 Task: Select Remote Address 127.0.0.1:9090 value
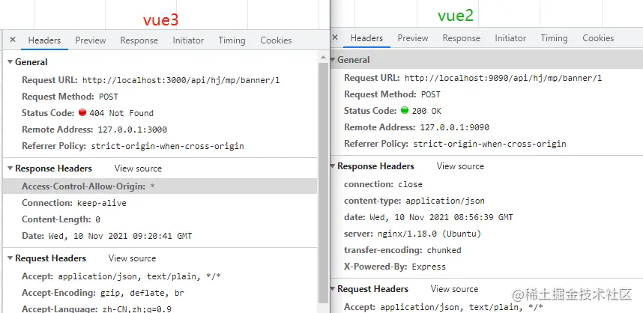point(454,127)
